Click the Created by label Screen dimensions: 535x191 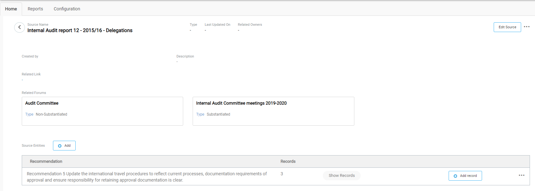click(x=30, y=56)
